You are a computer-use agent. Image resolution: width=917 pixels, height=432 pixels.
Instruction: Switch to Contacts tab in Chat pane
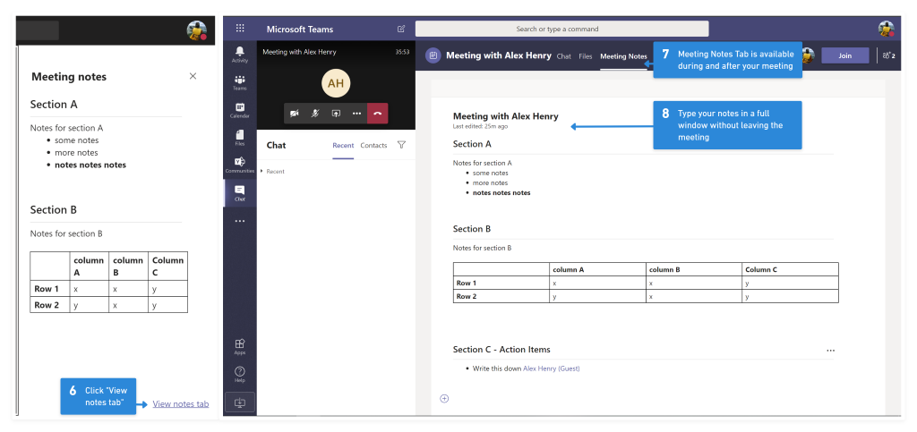(x=373, y=146)
